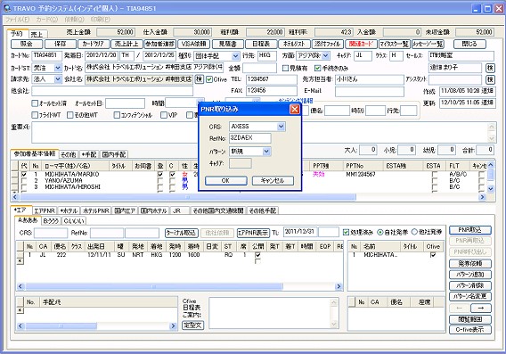Open the 国内エア tab
This screenshot has height=354, width=506.
click(125, 211)
